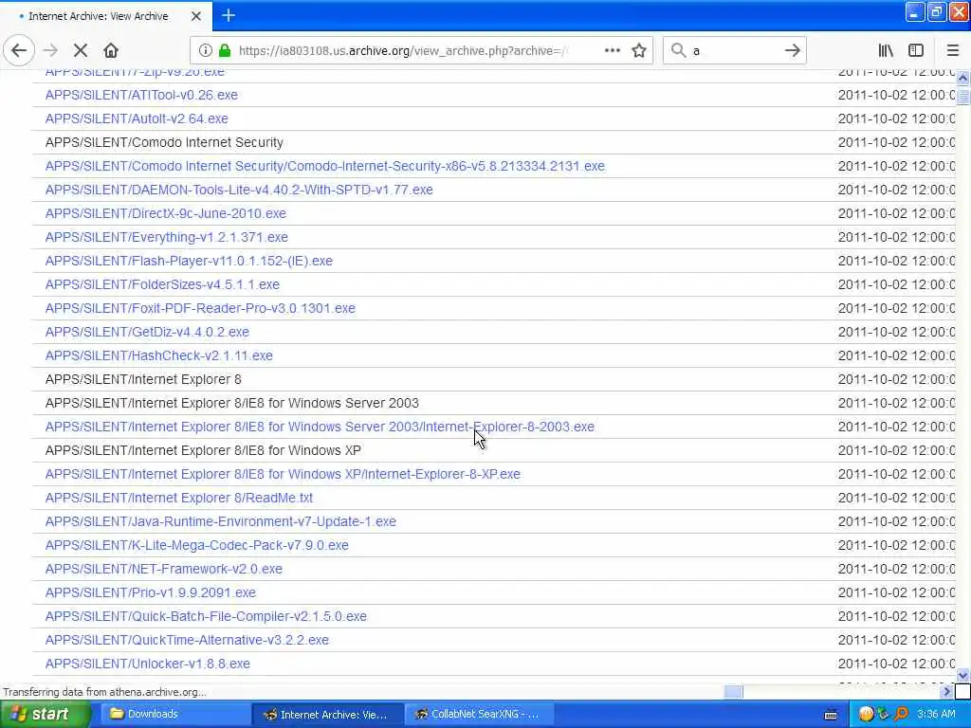This screenshot has height=728, width=971.
Task: Open Foxit-PDF-Reader-Pro-v3.0.1301.exe link
Action: (x=200, y=308)
